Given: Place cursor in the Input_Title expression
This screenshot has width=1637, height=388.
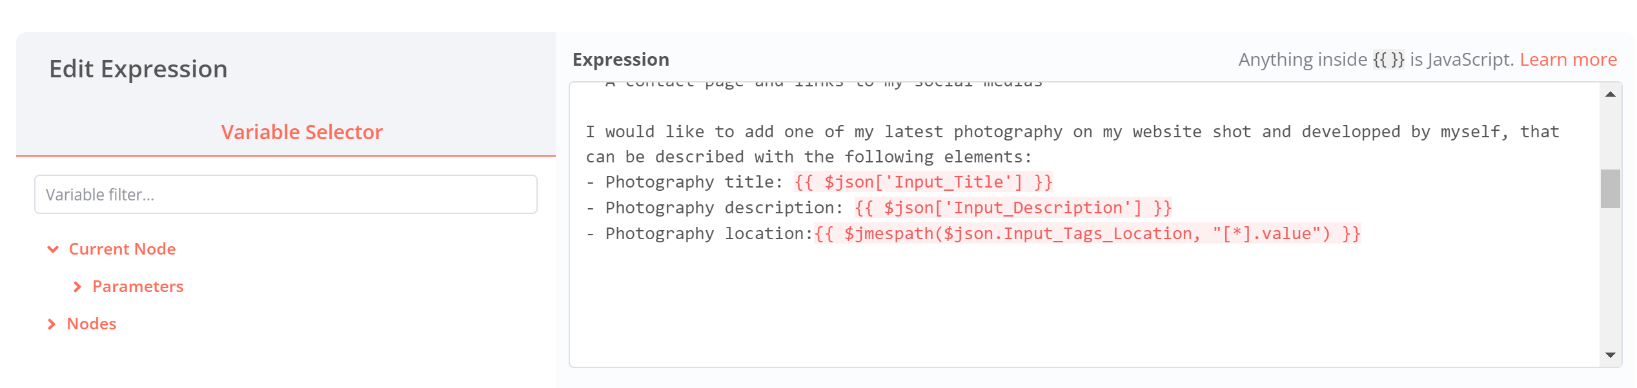Looking at the screenshot, I should (x=923, y=182).
